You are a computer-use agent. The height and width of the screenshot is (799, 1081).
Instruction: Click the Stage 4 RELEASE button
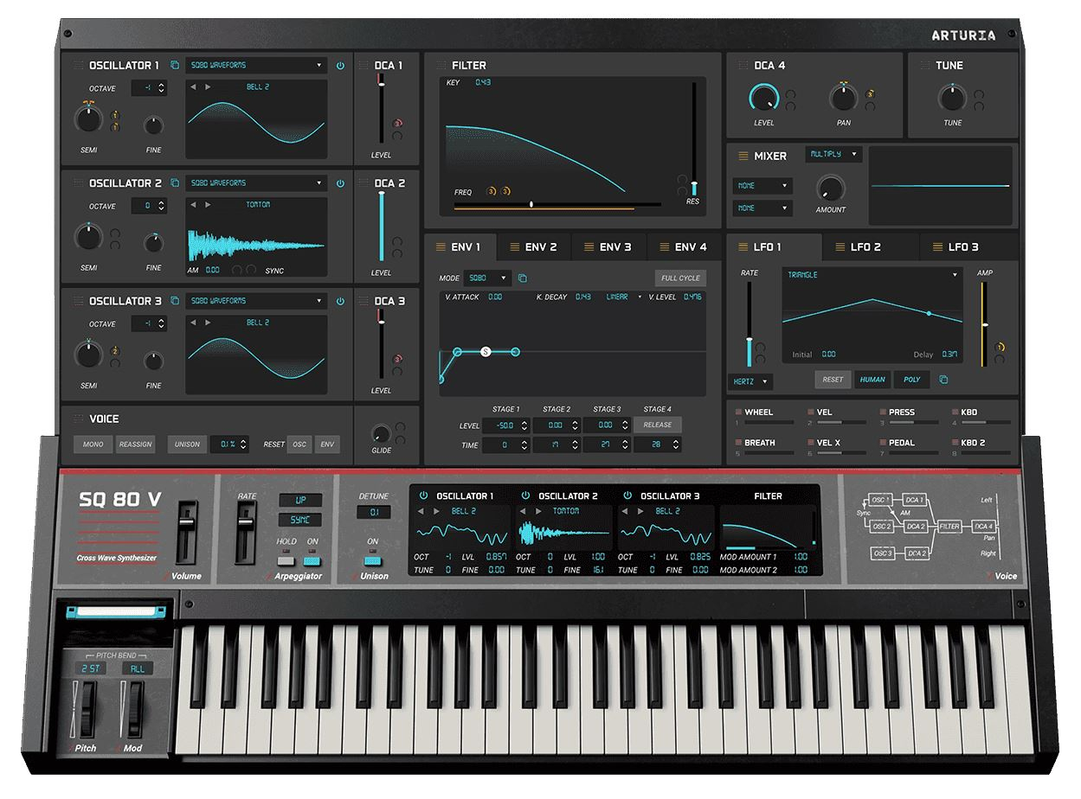657,425
